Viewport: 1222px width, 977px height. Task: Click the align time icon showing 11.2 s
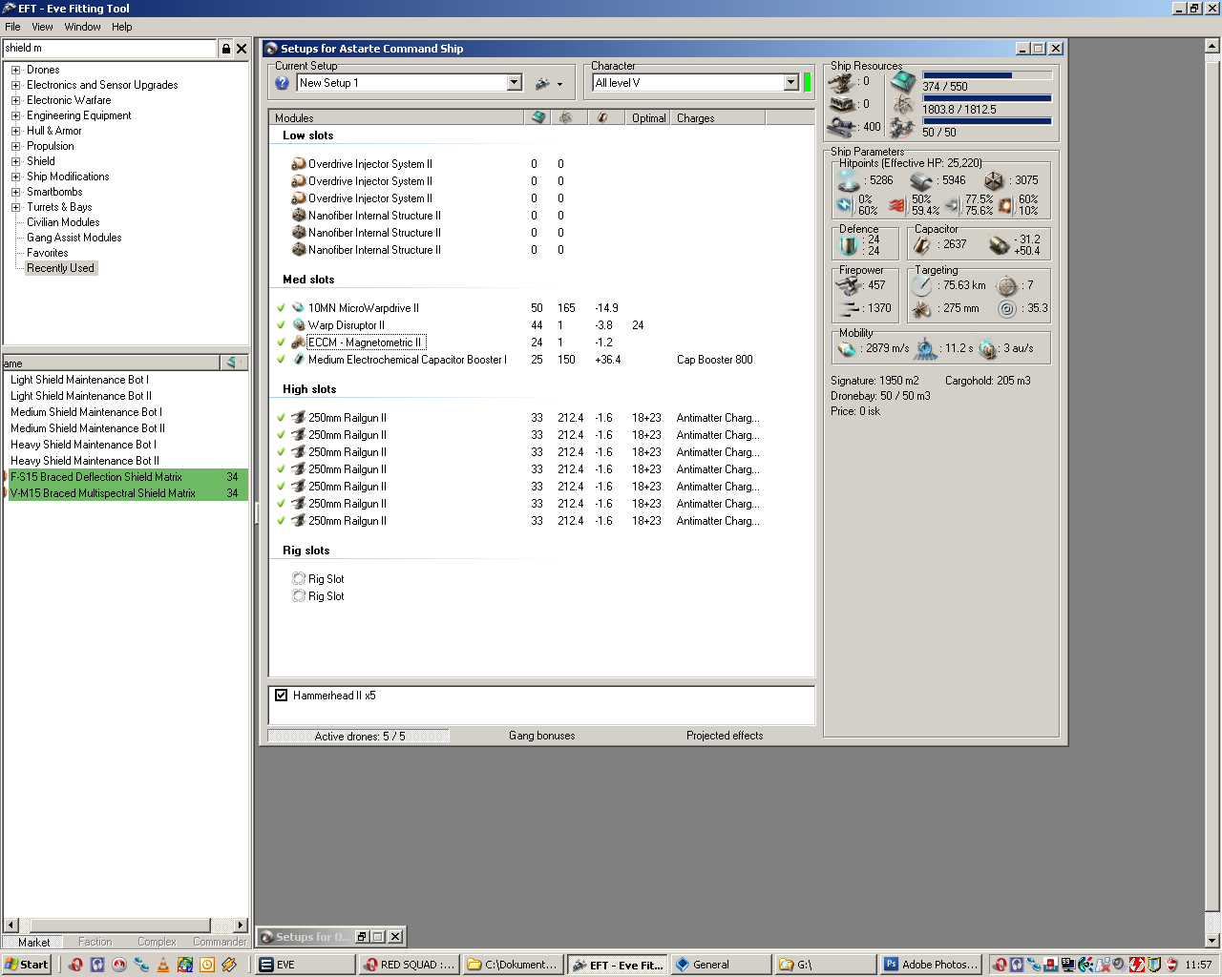click(x=925, y=348)
